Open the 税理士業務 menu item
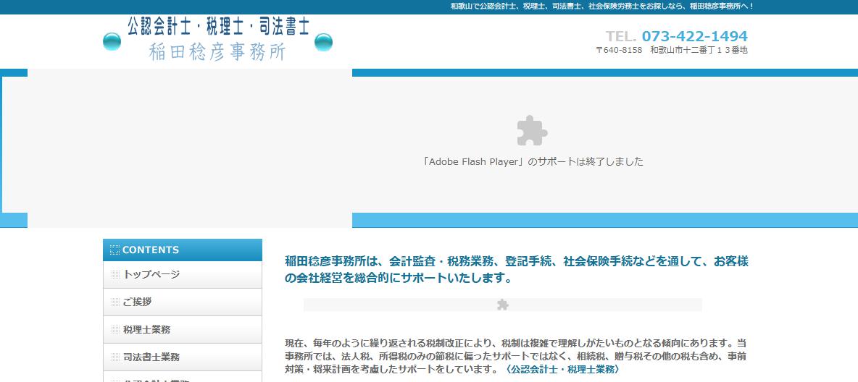Image resolution: width=858 pixels, height=382 pixels. point(182,329)
